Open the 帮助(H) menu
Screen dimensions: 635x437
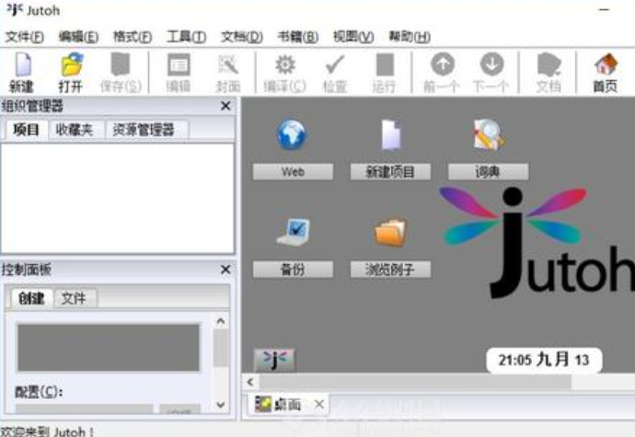point(410,37)
